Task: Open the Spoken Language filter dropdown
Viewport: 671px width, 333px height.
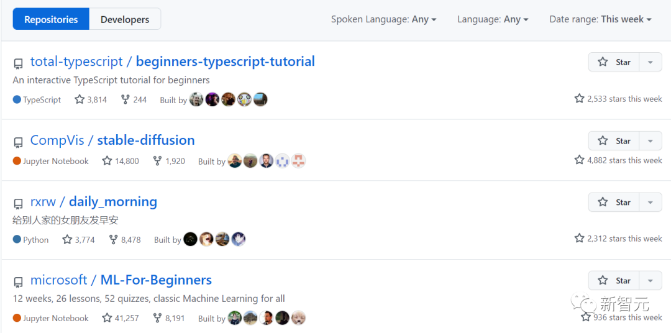Action: click(384, 19)
